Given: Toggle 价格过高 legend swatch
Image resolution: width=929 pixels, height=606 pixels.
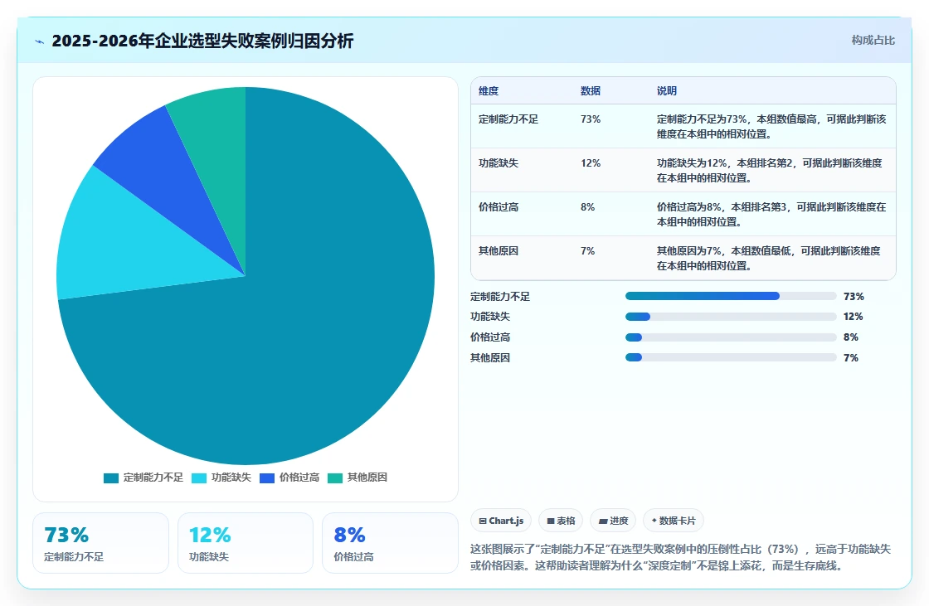Looking at the screenshot, I should point(267,478).
